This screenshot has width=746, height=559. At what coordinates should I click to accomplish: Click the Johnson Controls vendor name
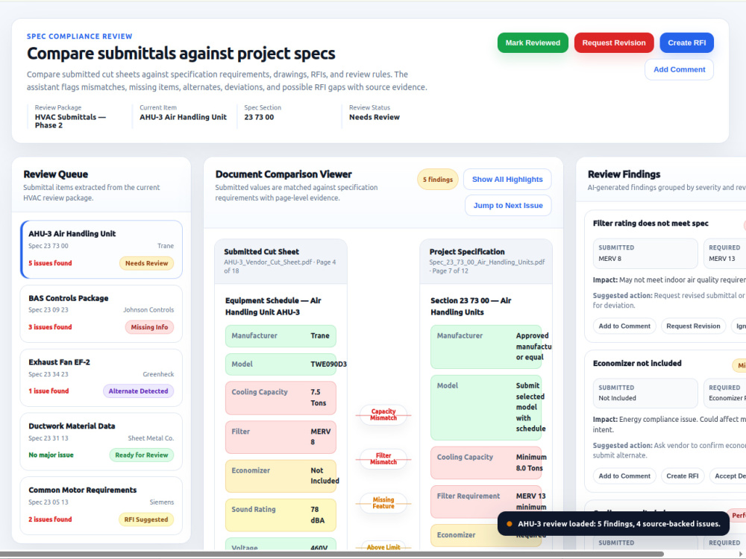tap(148, 310)
